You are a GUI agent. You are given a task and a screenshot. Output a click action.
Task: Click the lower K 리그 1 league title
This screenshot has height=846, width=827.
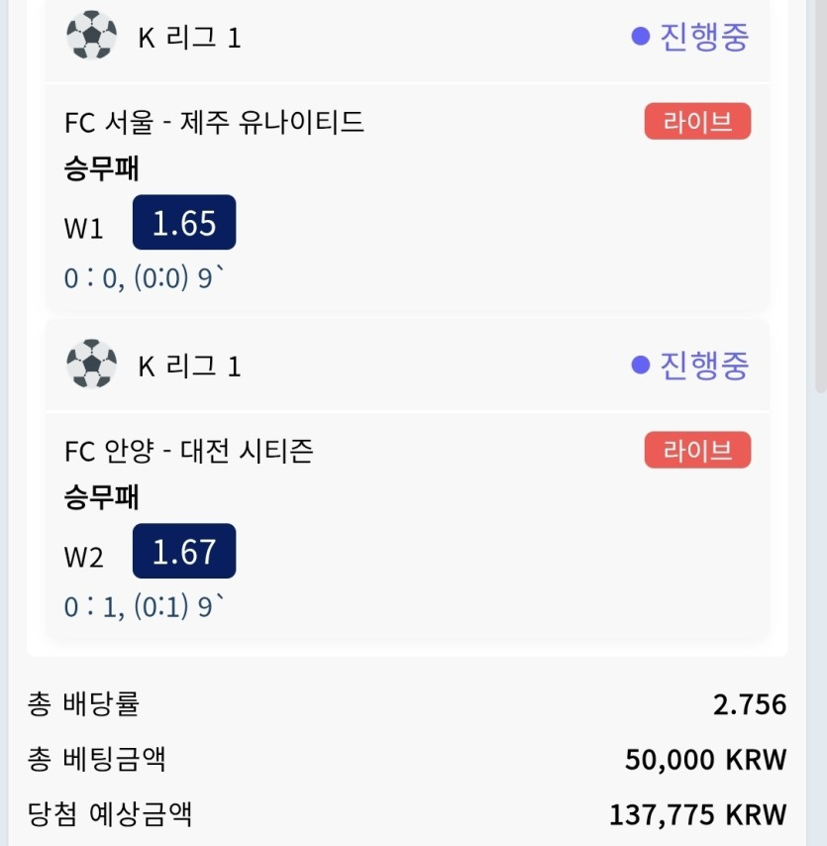click(189, 367)
